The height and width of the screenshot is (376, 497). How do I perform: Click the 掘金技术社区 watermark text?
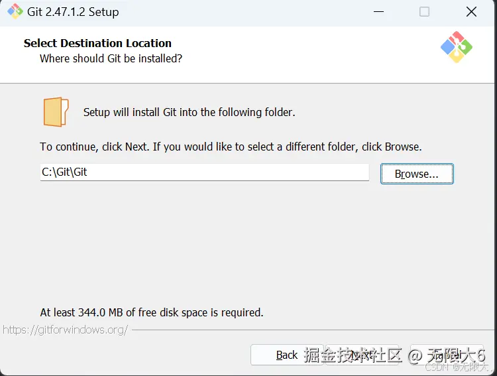tap(353, 355)
